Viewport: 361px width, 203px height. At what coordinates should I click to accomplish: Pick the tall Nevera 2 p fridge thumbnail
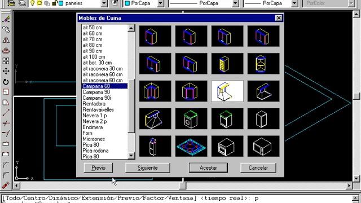(x=155, y=146)
